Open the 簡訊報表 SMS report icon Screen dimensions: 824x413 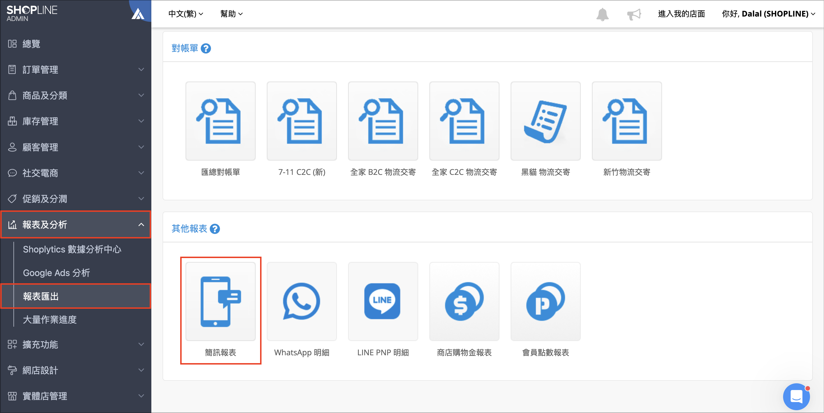[x=220, y=301]
